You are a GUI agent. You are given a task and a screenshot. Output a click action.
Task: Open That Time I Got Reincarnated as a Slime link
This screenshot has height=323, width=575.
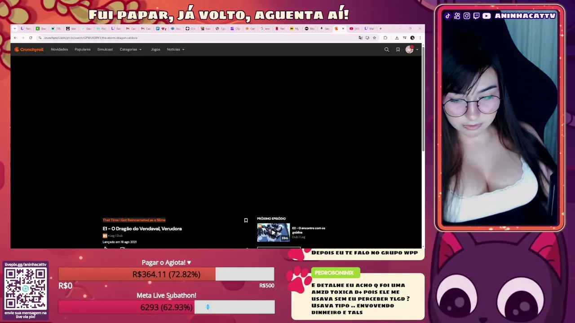click(x=134, y=220)
